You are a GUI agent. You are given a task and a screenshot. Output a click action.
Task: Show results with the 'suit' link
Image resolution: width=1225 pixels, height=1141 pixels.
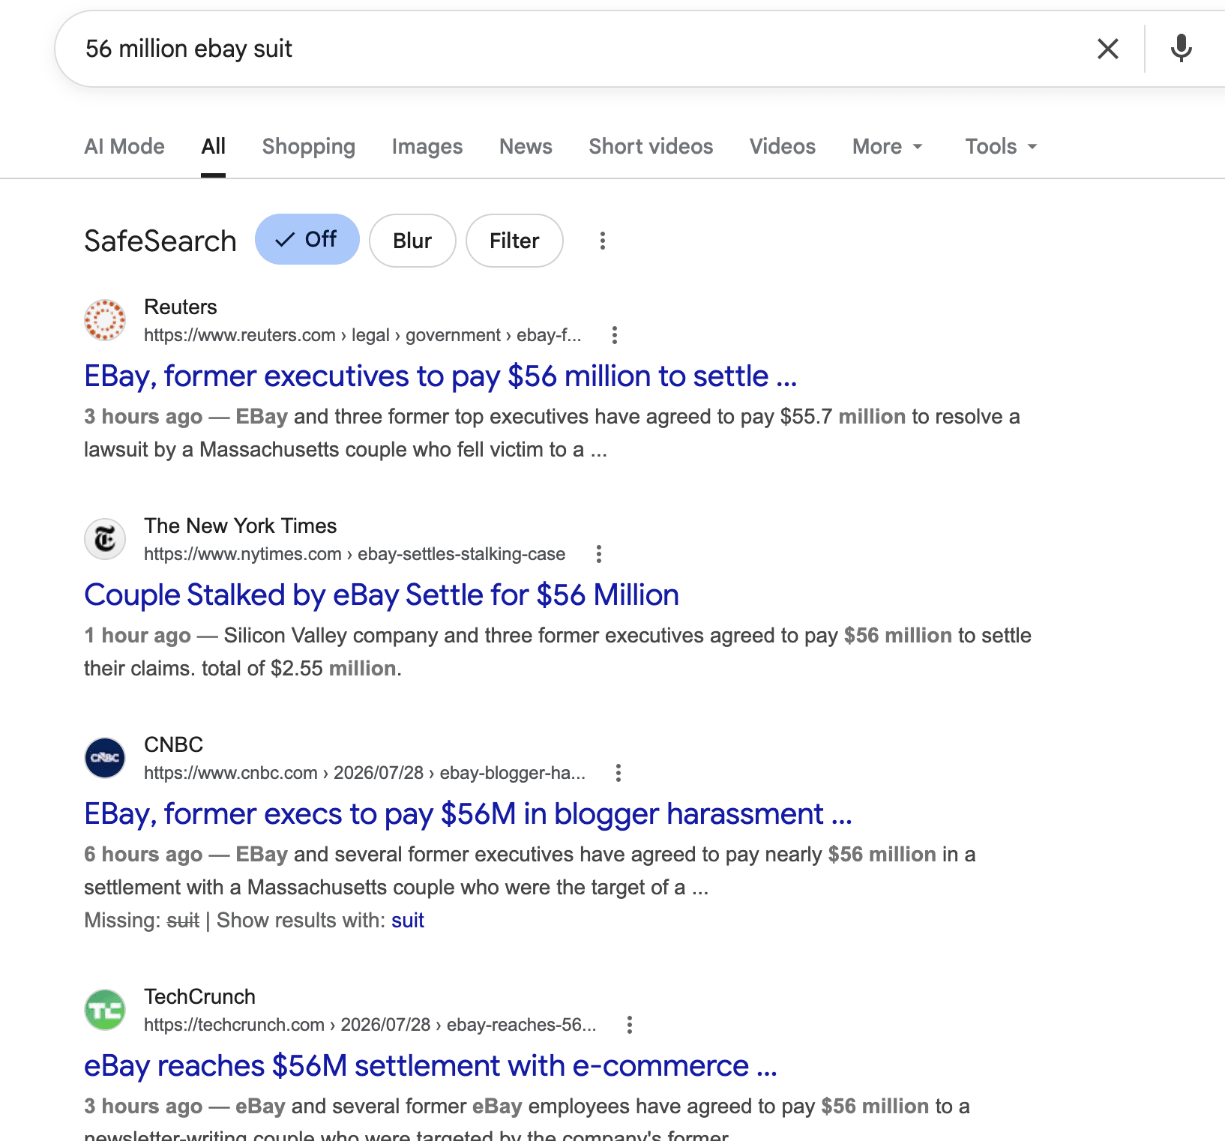tap(408, 920)
